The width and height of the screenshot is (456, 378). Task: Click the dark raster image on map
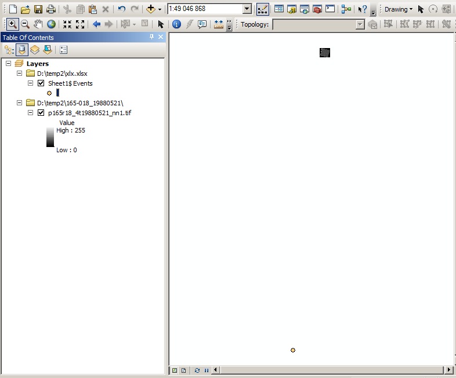click(324, 53)
